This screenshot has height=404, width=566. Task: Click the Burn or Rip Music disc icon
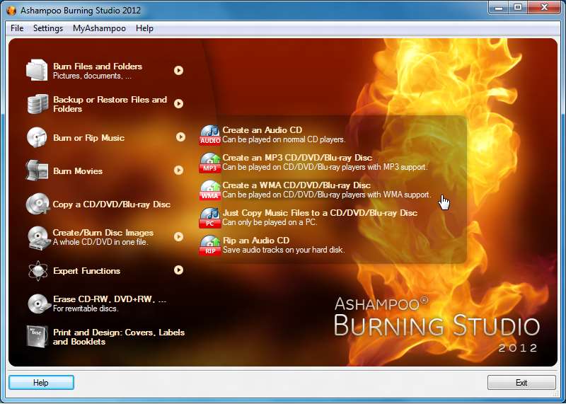(37, 137)
